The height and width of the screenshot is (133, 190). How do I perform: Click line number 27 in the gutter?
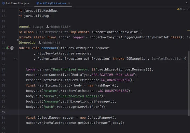(3, 69)
